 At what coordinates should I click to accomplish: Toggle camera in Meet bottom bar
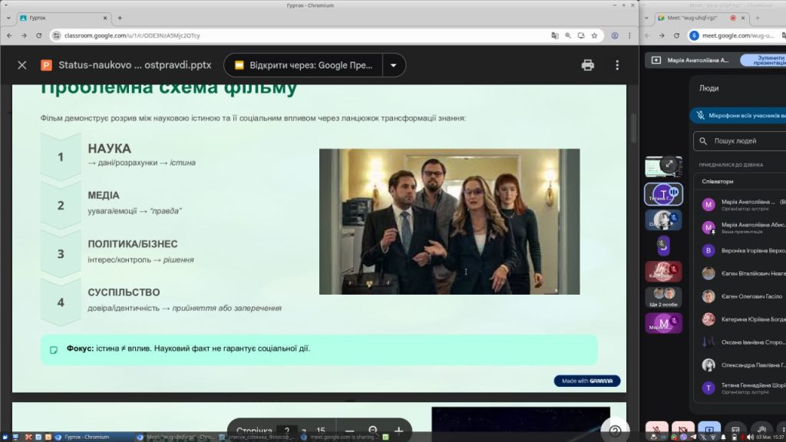pyautogui.click(x=683, y=430)
